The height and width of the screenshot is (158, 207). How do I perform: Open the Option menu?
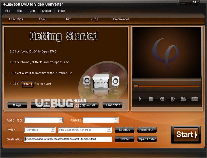(x=47, y=11)
